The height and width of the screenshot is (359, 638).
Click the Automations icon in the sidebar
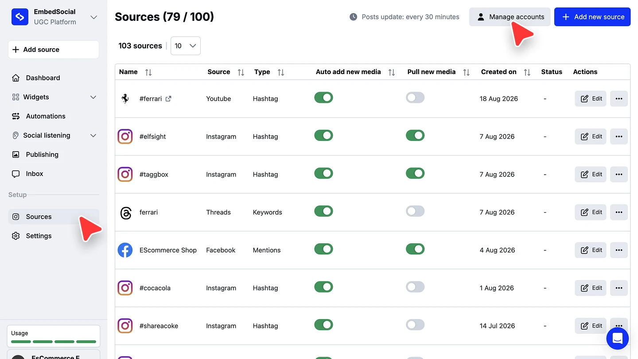tap(16, 116)
